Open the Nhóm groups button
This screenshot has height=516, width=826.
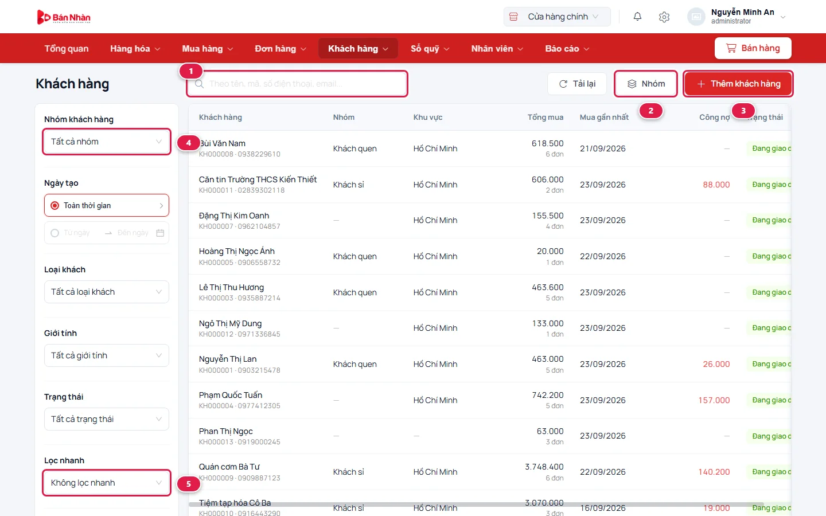646,84
